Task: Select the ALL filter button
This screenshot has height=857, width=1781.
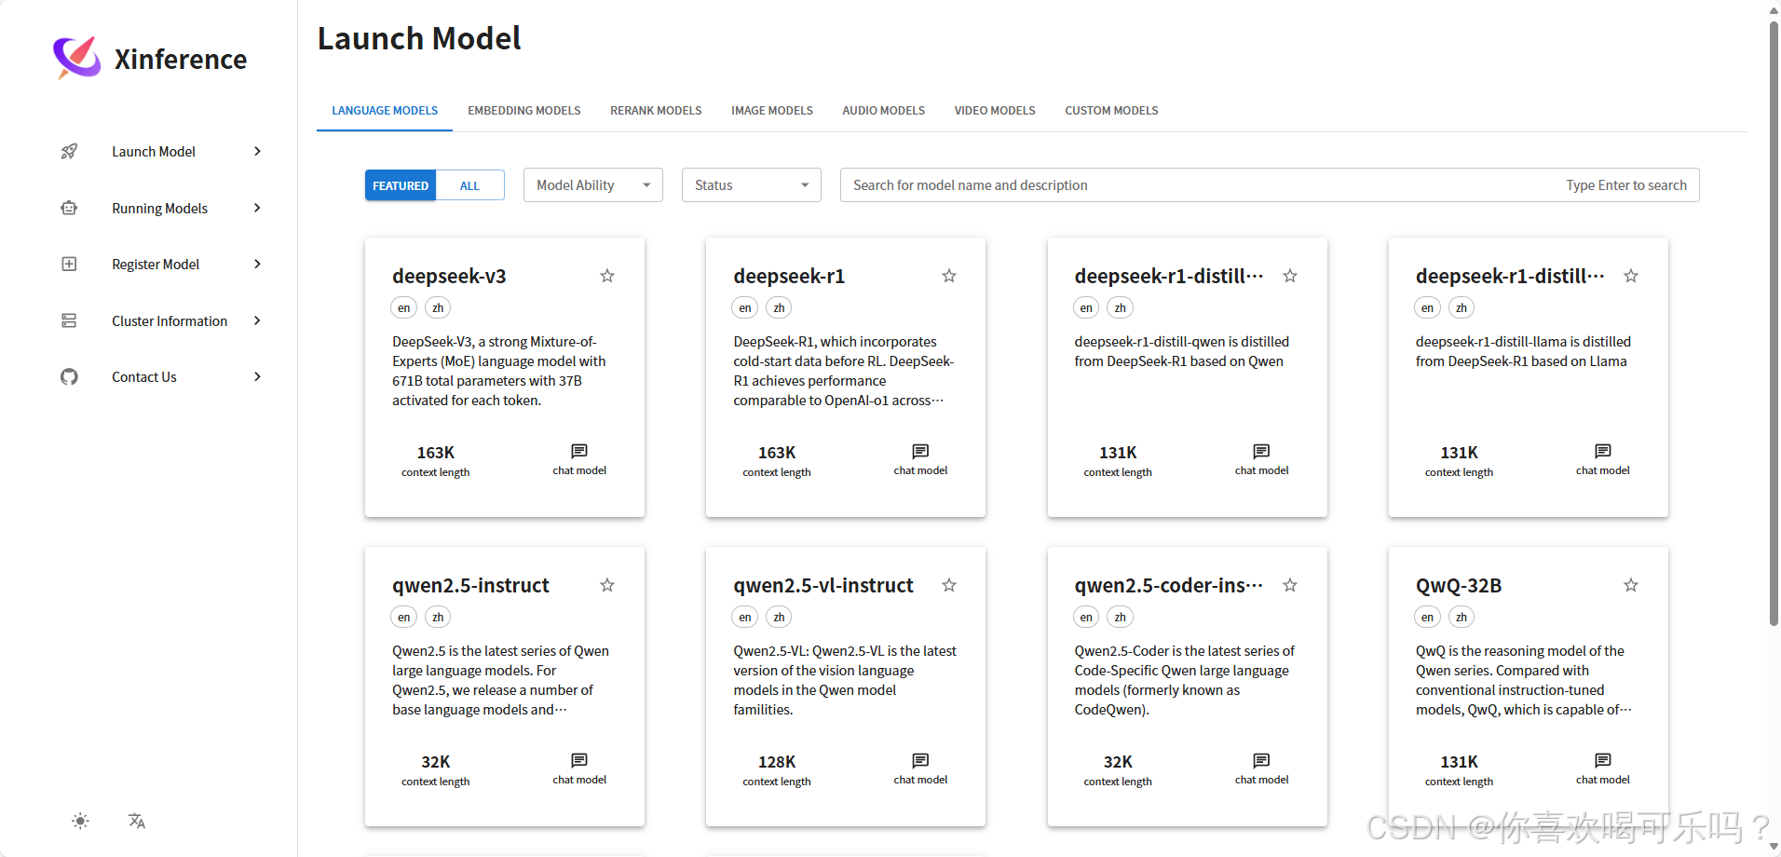Action: click(469, 185)
